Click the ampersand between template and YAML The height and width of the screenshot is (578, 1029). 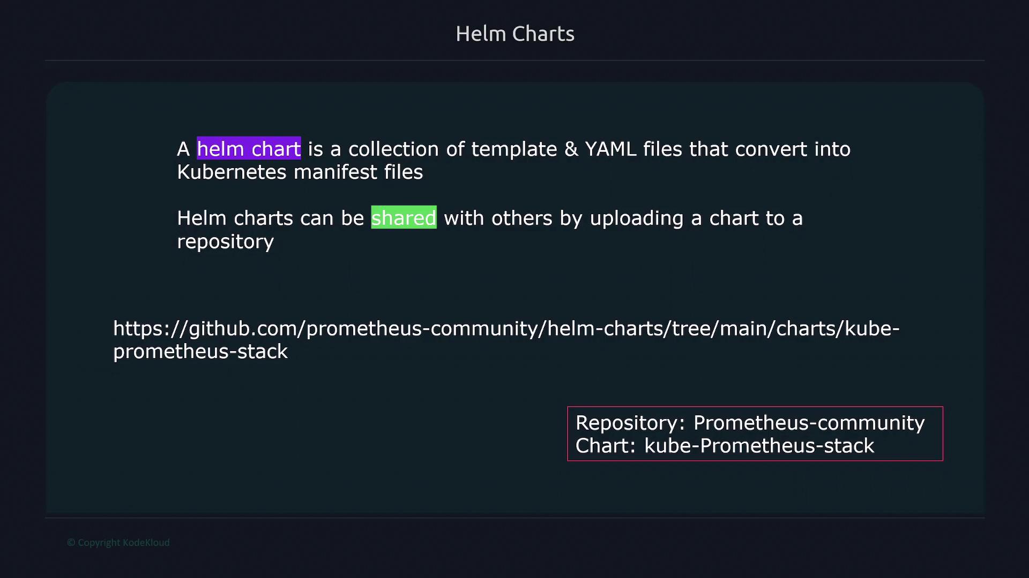coord(571,149)
